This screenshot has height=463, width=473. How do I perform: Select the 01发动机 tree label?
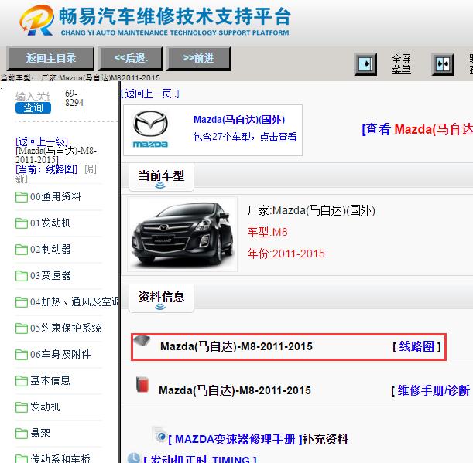(50, 223)
